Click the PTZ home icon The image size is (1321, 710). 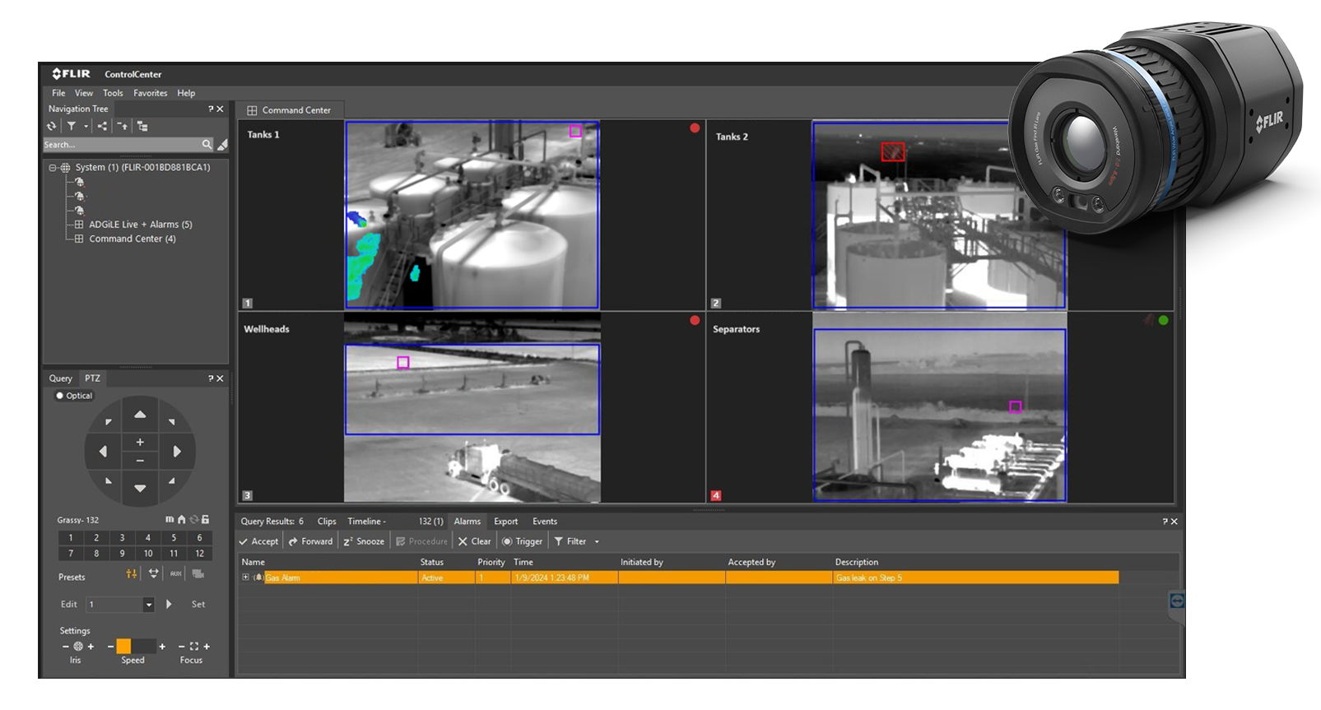(182, 520)
